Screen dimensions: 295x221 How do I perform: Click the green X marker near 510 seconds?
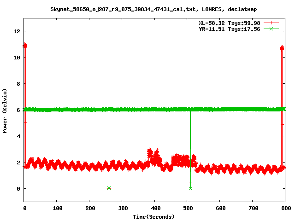(x=190, y=188)
